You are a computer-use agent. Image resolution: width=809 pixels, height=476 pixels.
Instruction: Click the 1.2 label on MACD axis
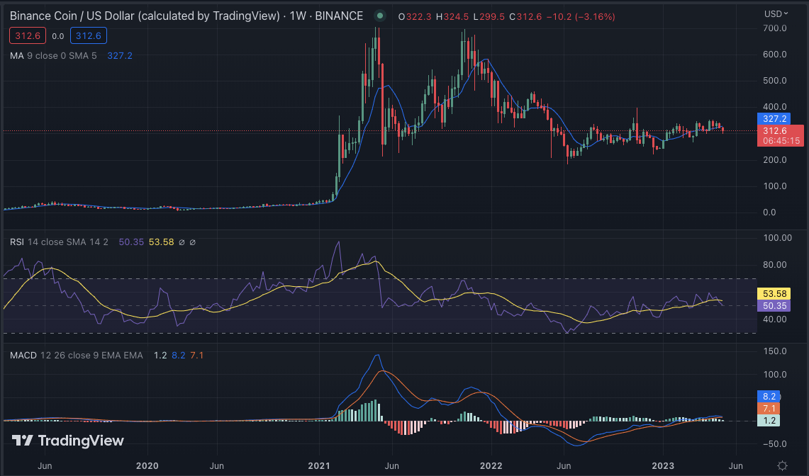tap(769, 420)
